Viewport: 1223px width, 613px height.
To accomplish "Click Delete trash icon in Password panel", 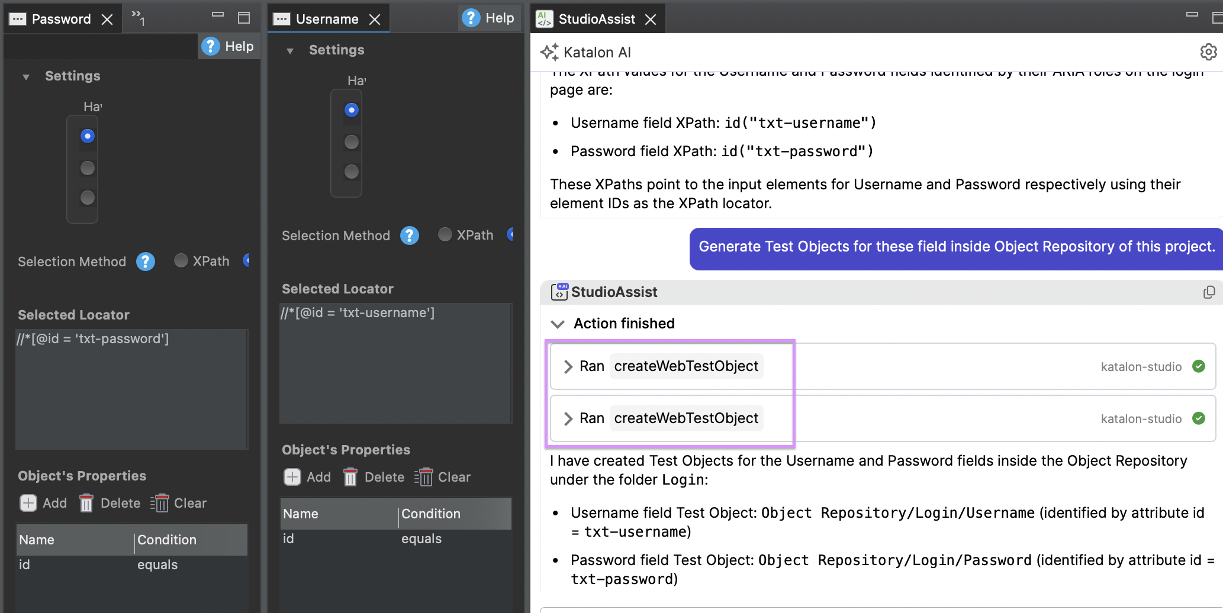I will pyautogui.click(x=86, y=503).
